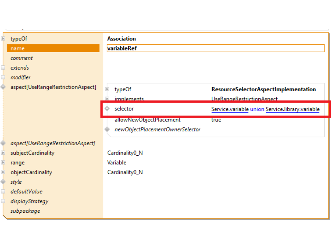The height and width of the screenshot is (249, 332).
Task: Expand the subjectCardinality property arrow
Action: (3, 153)
